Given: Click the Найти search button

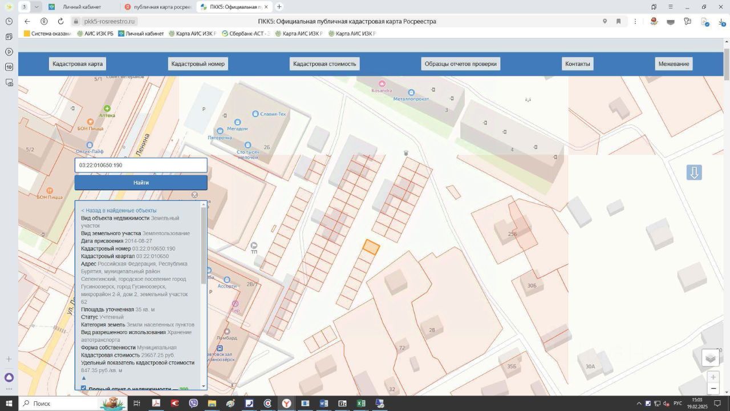Looking at the screenshot, I should pos(141,183).
